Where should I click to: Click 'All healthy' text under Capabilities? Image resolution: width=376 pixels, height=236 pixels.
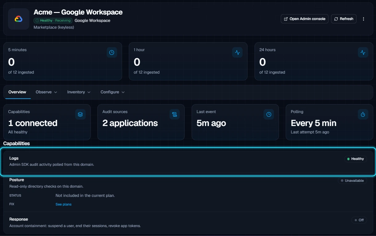[x=18, y=132]
